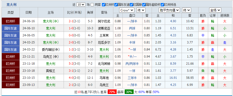Screen dimensions: 233x96
Task: Click the 欧洲杯 type label for 24-06-16
Action: point(11,21)
